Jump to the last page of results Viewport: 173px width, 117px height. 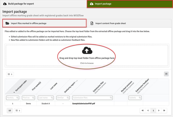tap(164, 111)
